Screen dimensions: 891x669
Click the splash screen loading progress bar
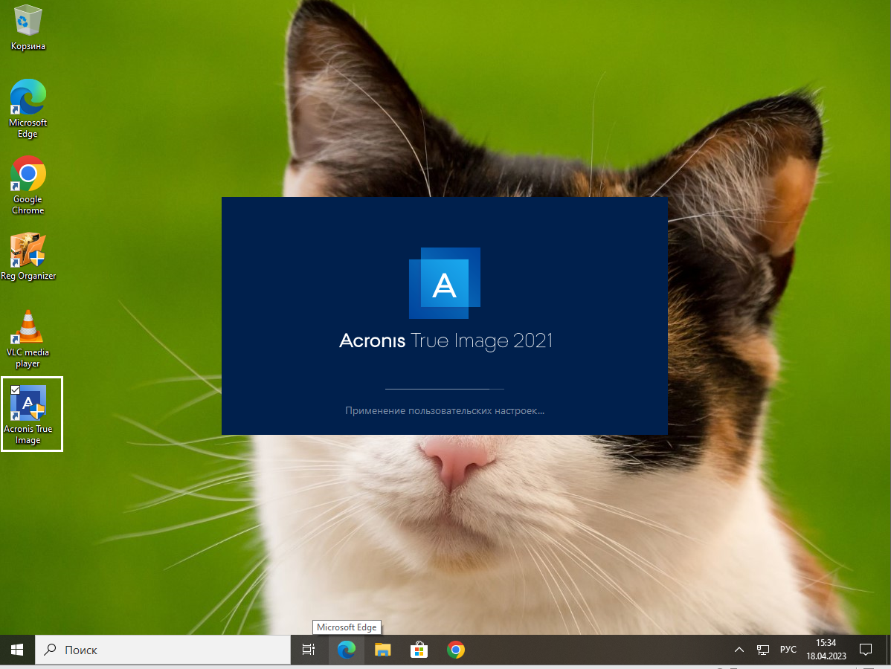(x=444, y=389)
